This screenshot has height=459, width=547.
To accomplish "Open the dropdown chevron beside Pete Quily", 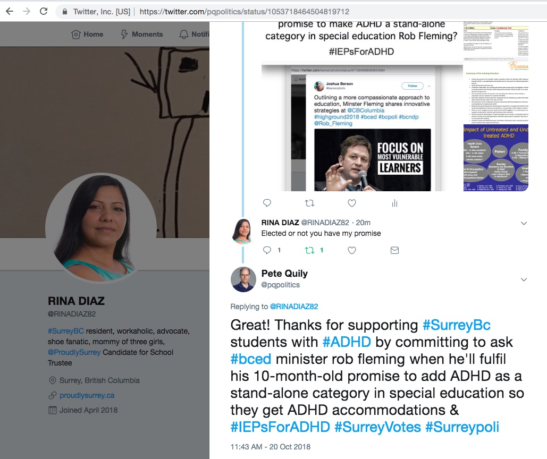I will 524,279.
